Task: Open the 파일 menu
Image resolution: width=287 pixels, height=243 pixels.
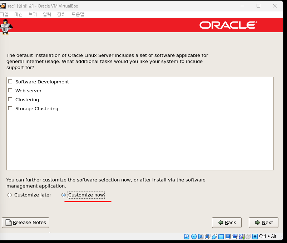Action: pyautogui.click(x=4, y=14)
